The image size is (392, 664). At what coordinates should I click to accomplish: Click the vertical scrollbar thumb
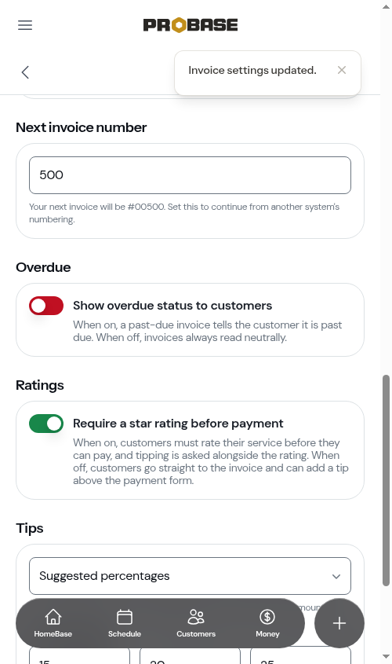click(x=386, y=480)
